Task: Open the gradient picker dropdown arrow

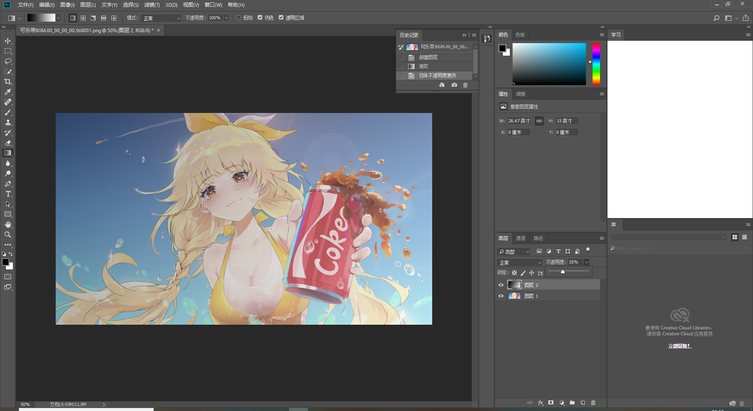Action: click(x=58, y=18)
